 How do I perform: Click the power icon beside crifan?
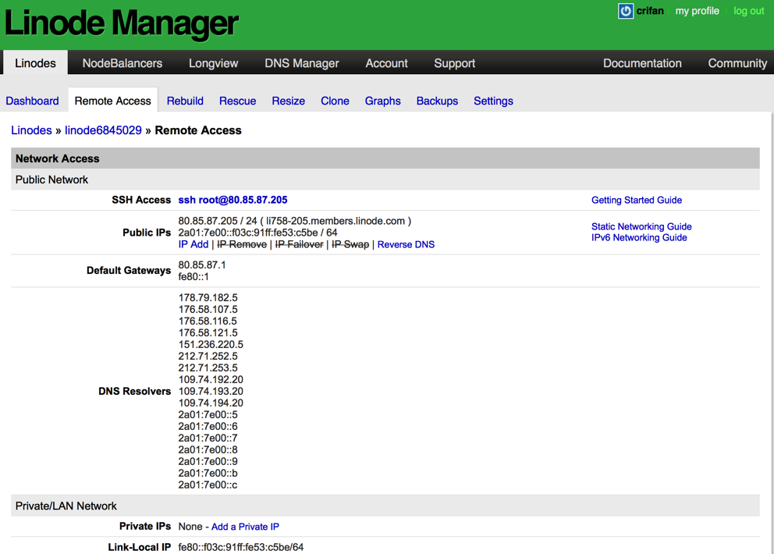pos(626,11)
